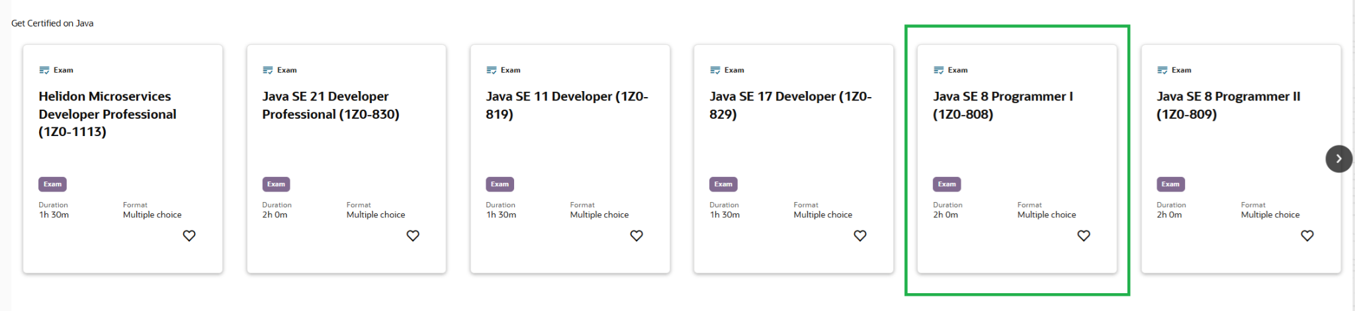Click exam type icon on Helidon Microservices card
This screenshot has width=1355, height=311.
[x=44, y=70]
